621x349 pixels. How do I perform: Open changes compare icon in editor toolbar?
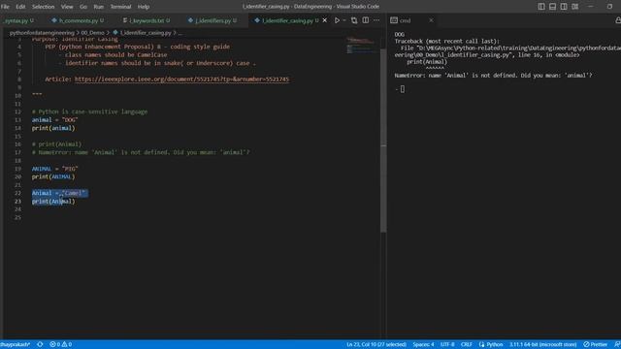pyautogui.click(x=354, y=20)
